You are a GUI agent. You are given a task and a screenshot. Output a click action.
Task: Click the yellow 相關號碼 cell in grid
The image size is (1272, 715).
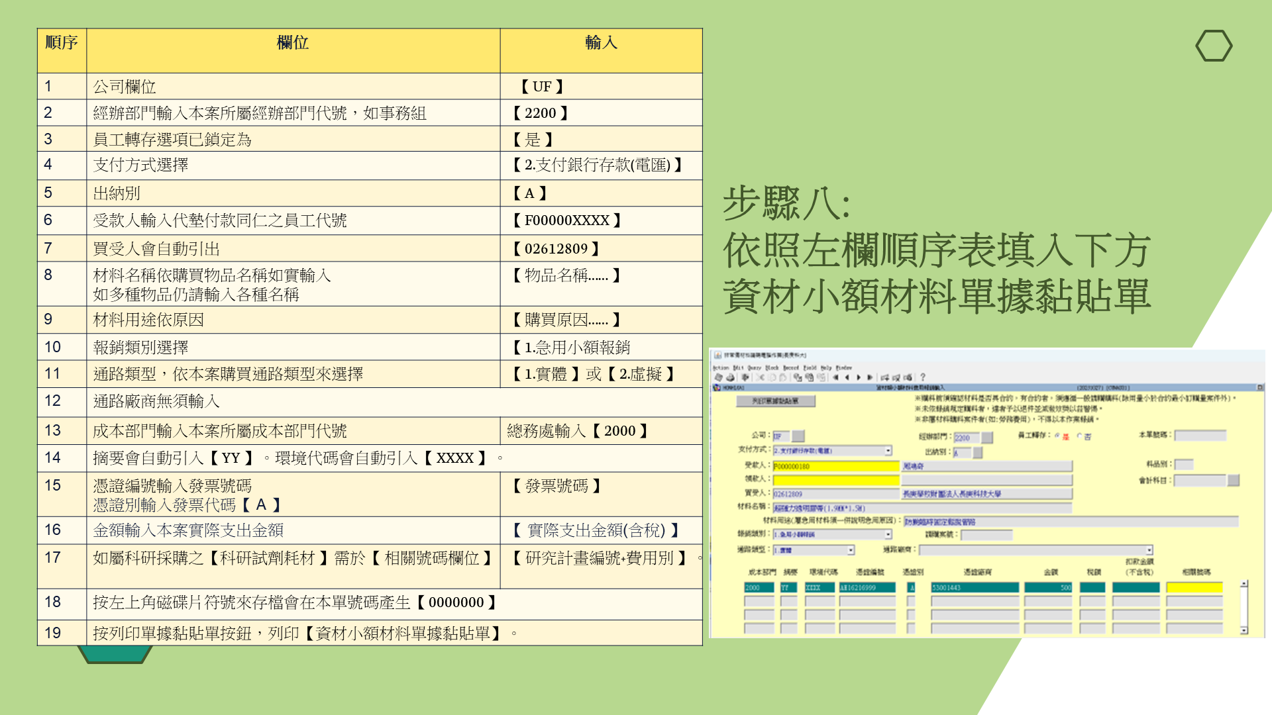click(x=1194, y=587)
